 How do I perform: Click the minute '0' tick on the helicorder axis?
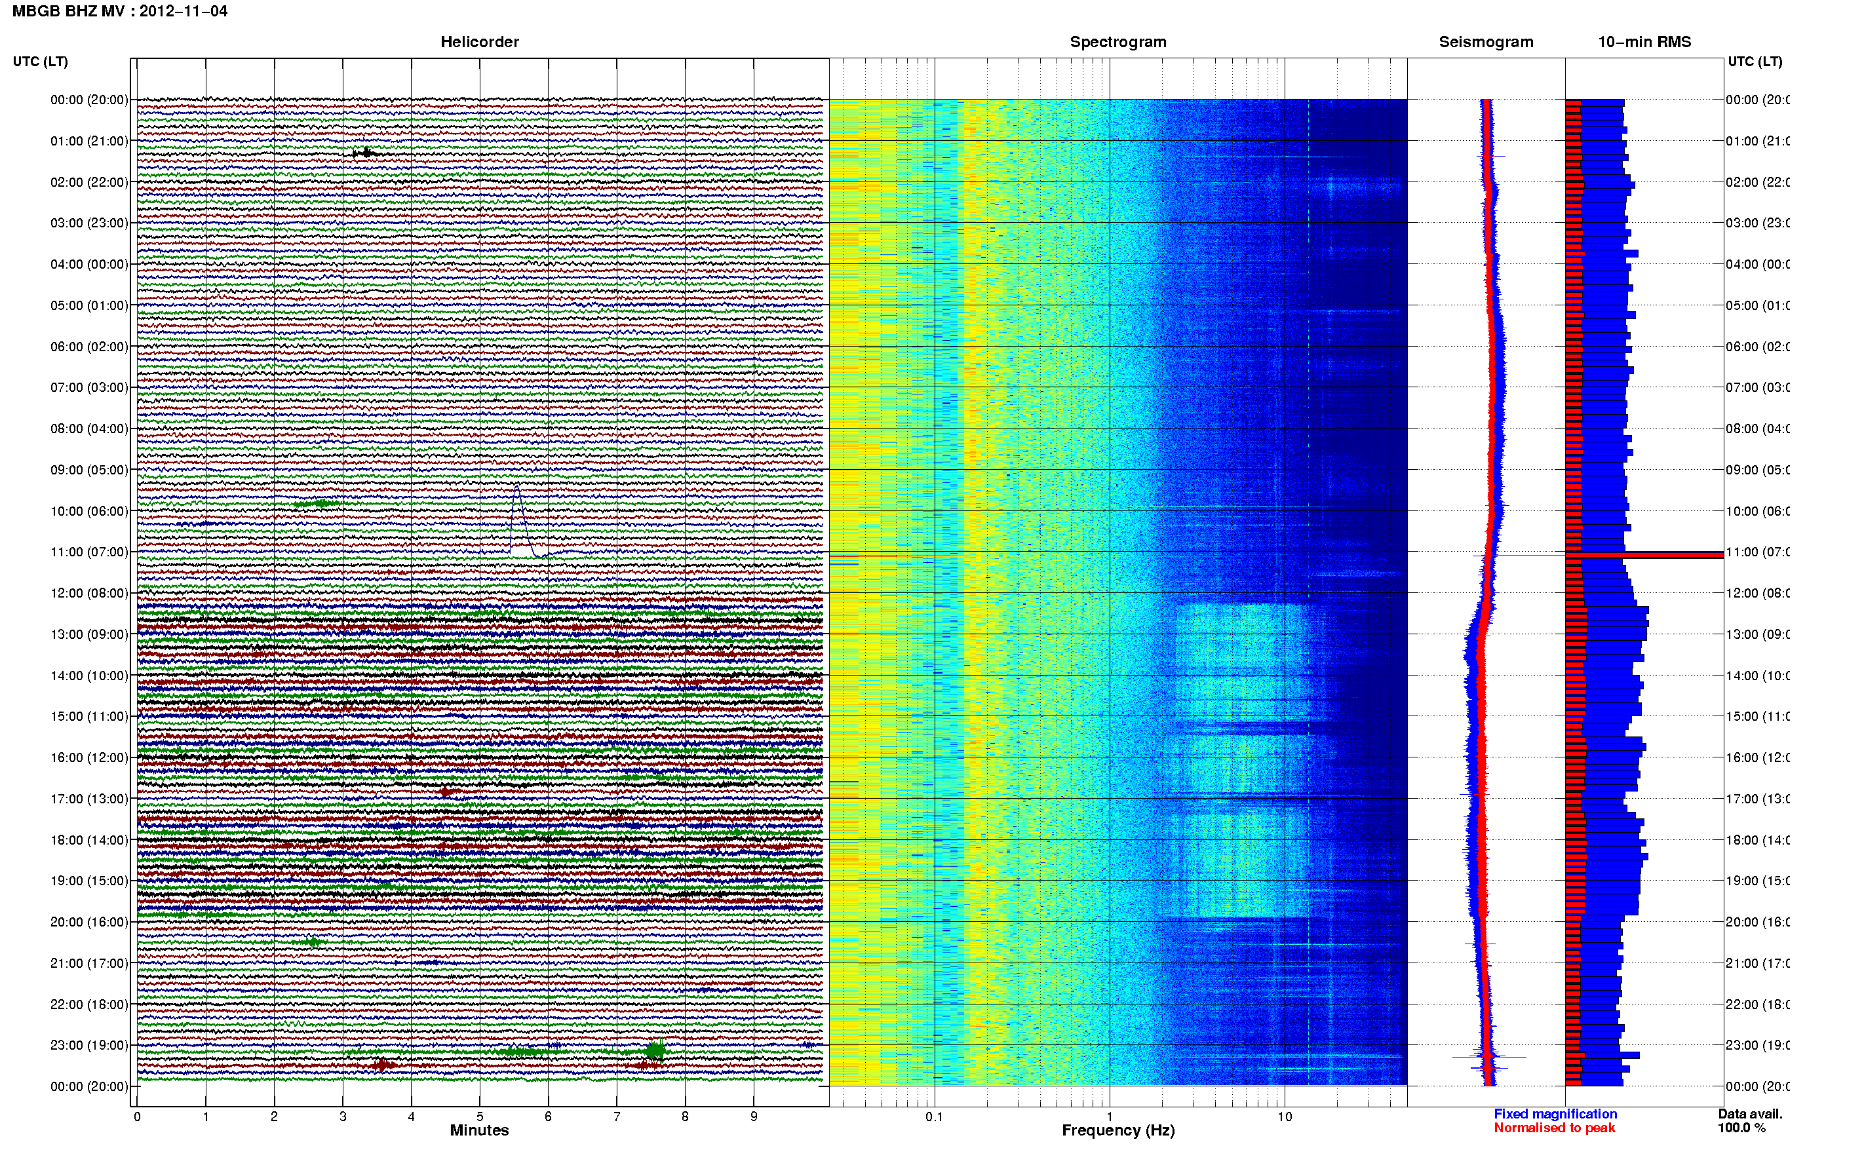tap(137, 1117)
